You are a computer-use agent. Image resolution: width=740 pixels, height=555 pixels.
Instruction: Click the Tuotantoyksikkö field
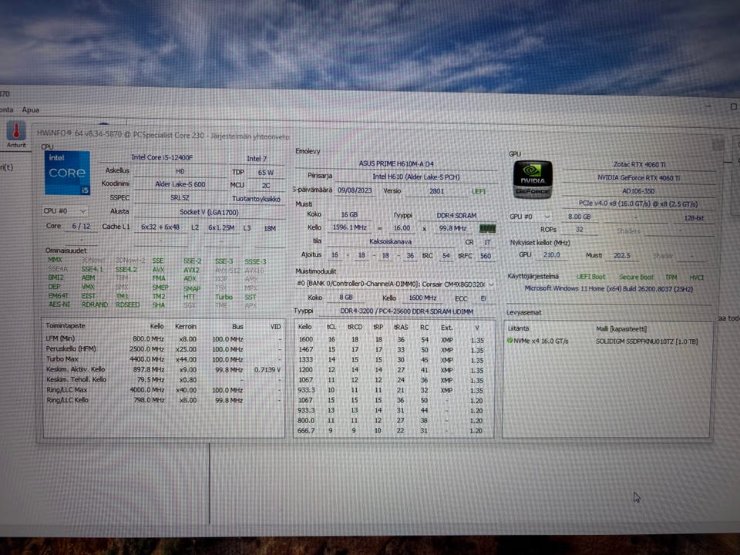[256, 199]
